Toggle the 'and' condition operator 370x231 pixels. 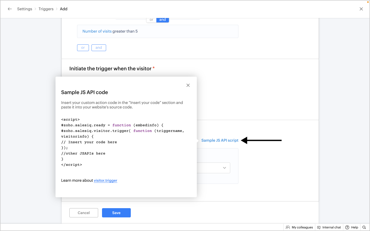162,20
